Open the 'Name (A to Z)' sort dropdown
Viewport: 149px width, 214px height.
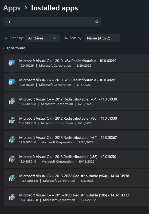(x=102, y=38)
